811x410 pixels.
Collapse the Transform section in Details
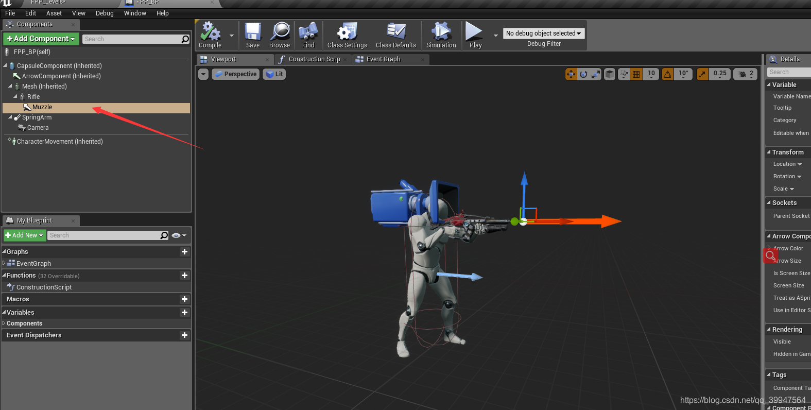pyautogui.click(x=769, y=152)
